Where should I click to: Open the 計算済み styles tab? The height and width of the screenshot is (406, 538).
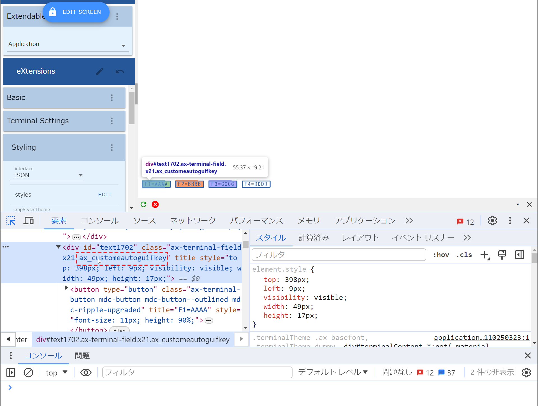[x=313, y=238]
